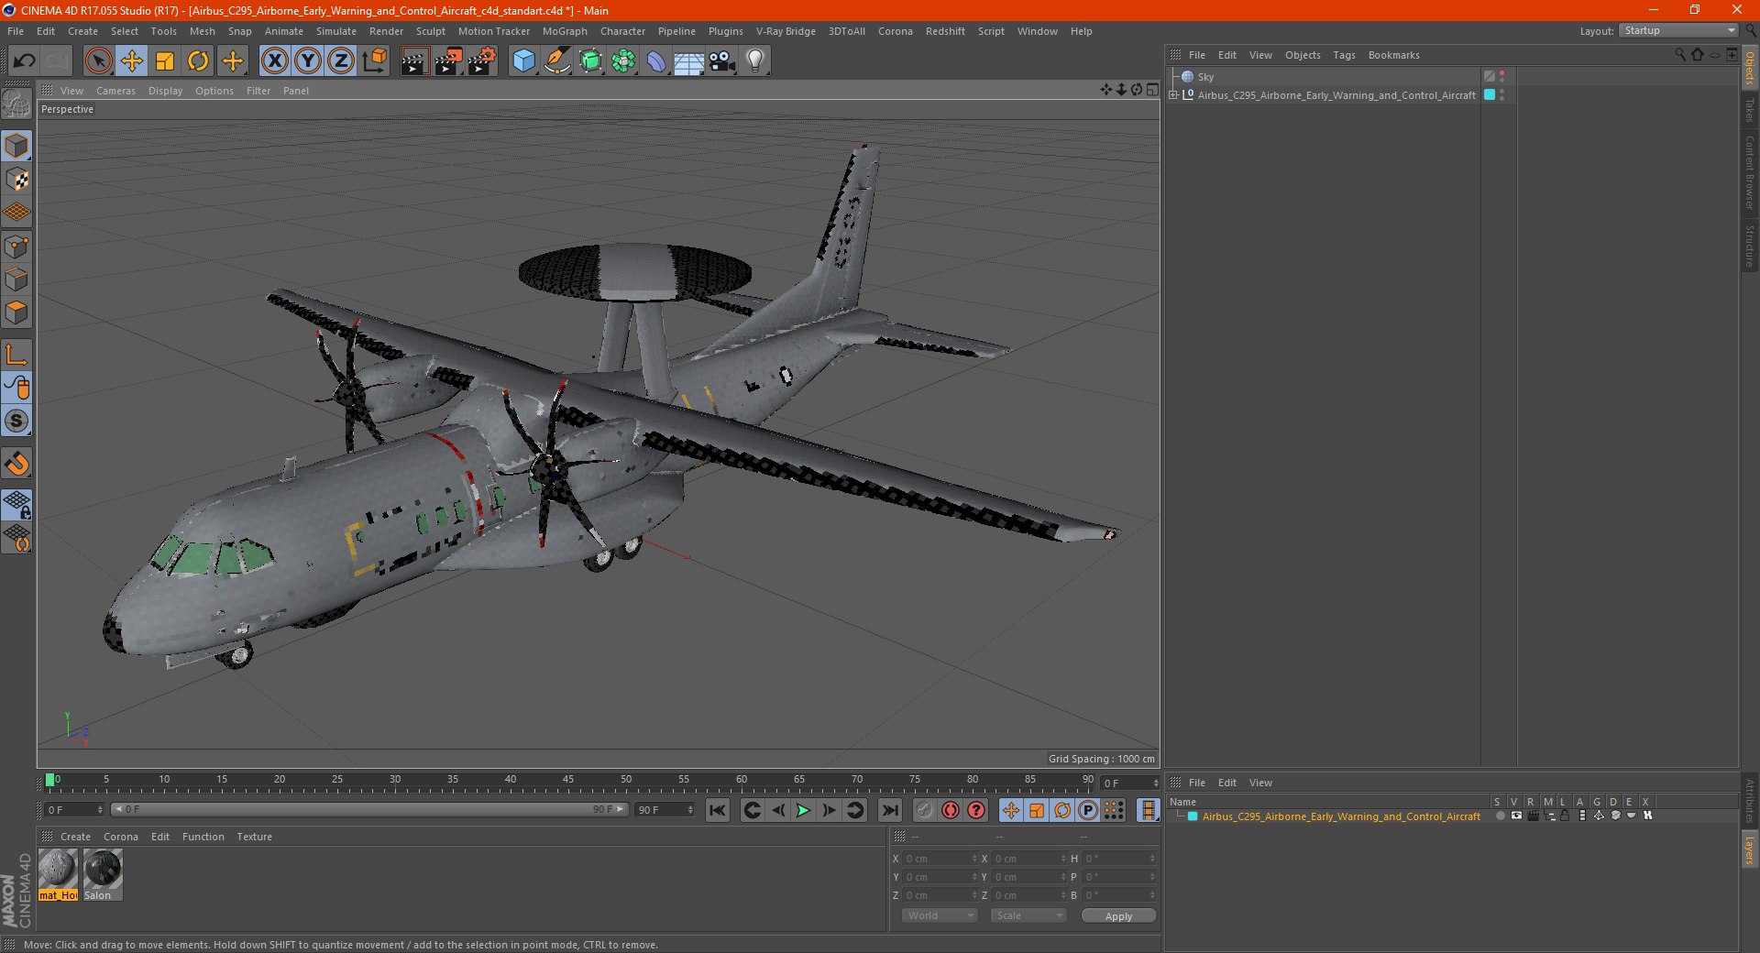Open the Scale mode dropdown
This screenshot has height=953, width=1760.
coord(1028,915)
